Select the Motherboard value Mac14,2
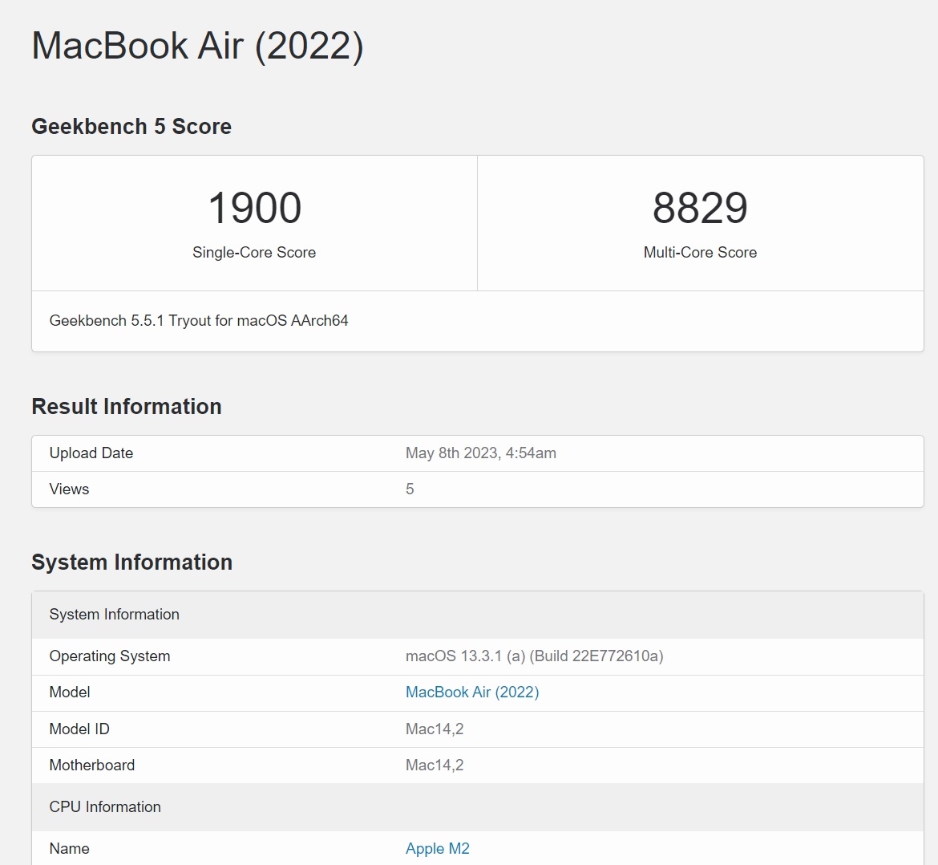The image size is (938, 865). coord(435,765)
